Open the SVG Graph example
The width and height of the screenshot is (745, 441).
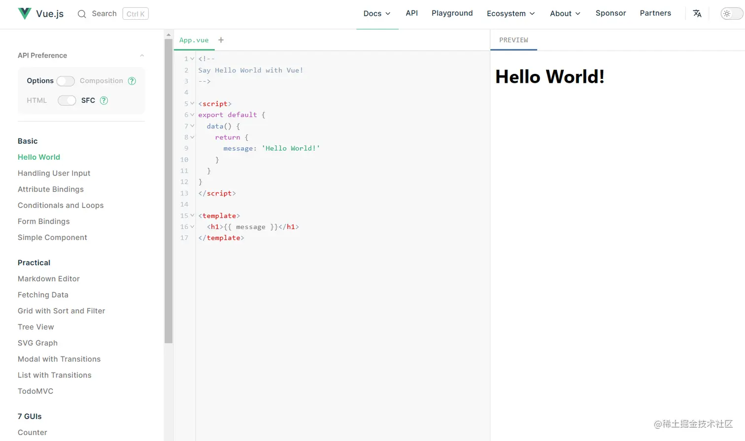point(37,343)
